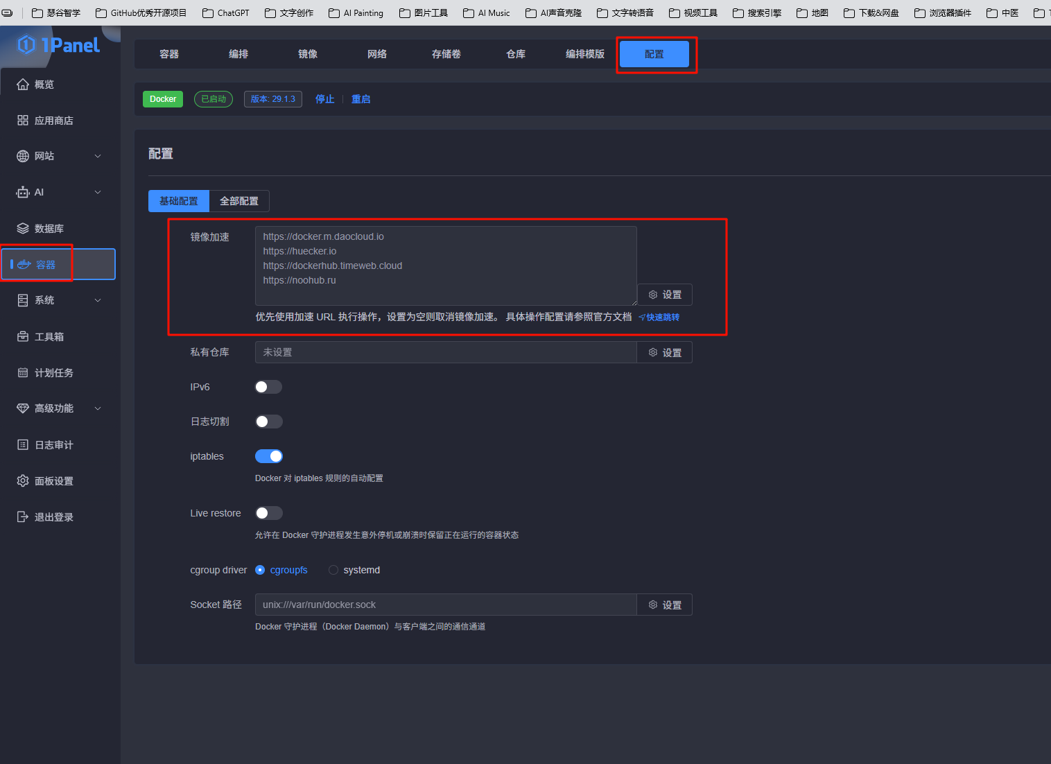This screenshot has width=1051, height=764.
Task: Select the systemd cgroup driver option
Action: (x=334, y=570)
